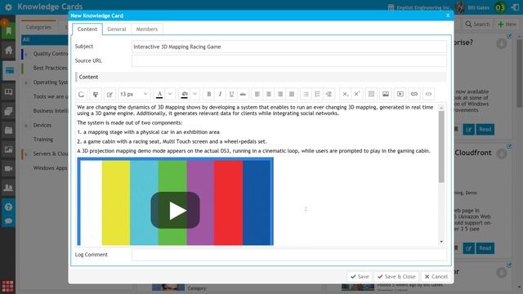Click the logout icon in top bar
This screenshot has height=294, width=523.
tap(516, 7)
